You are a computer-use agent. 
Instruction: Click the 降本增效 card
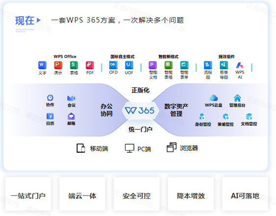(191, 194)
